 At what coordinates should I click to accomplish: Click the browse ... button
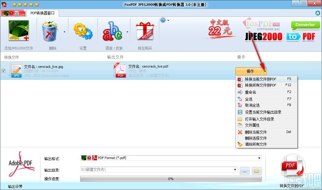pyautogui.click(x=245, y=171)
